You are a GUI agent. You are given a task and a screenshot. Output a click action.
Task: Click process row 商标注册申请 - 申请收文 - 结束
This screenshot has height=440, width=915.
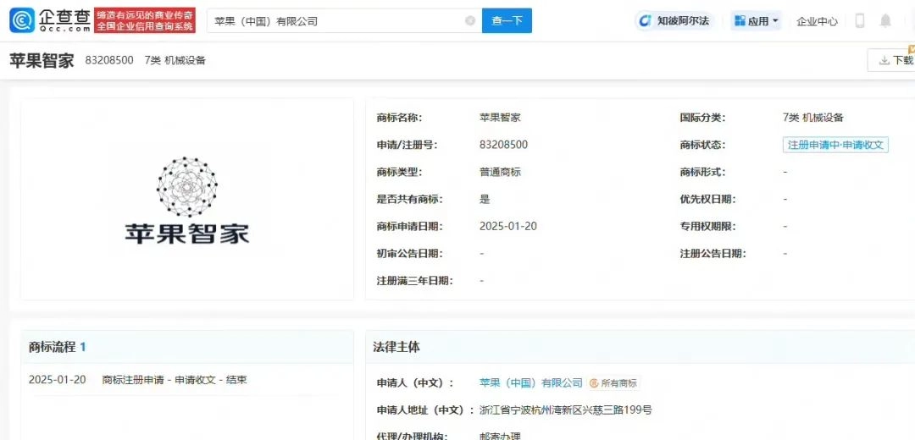pos(175,380)
